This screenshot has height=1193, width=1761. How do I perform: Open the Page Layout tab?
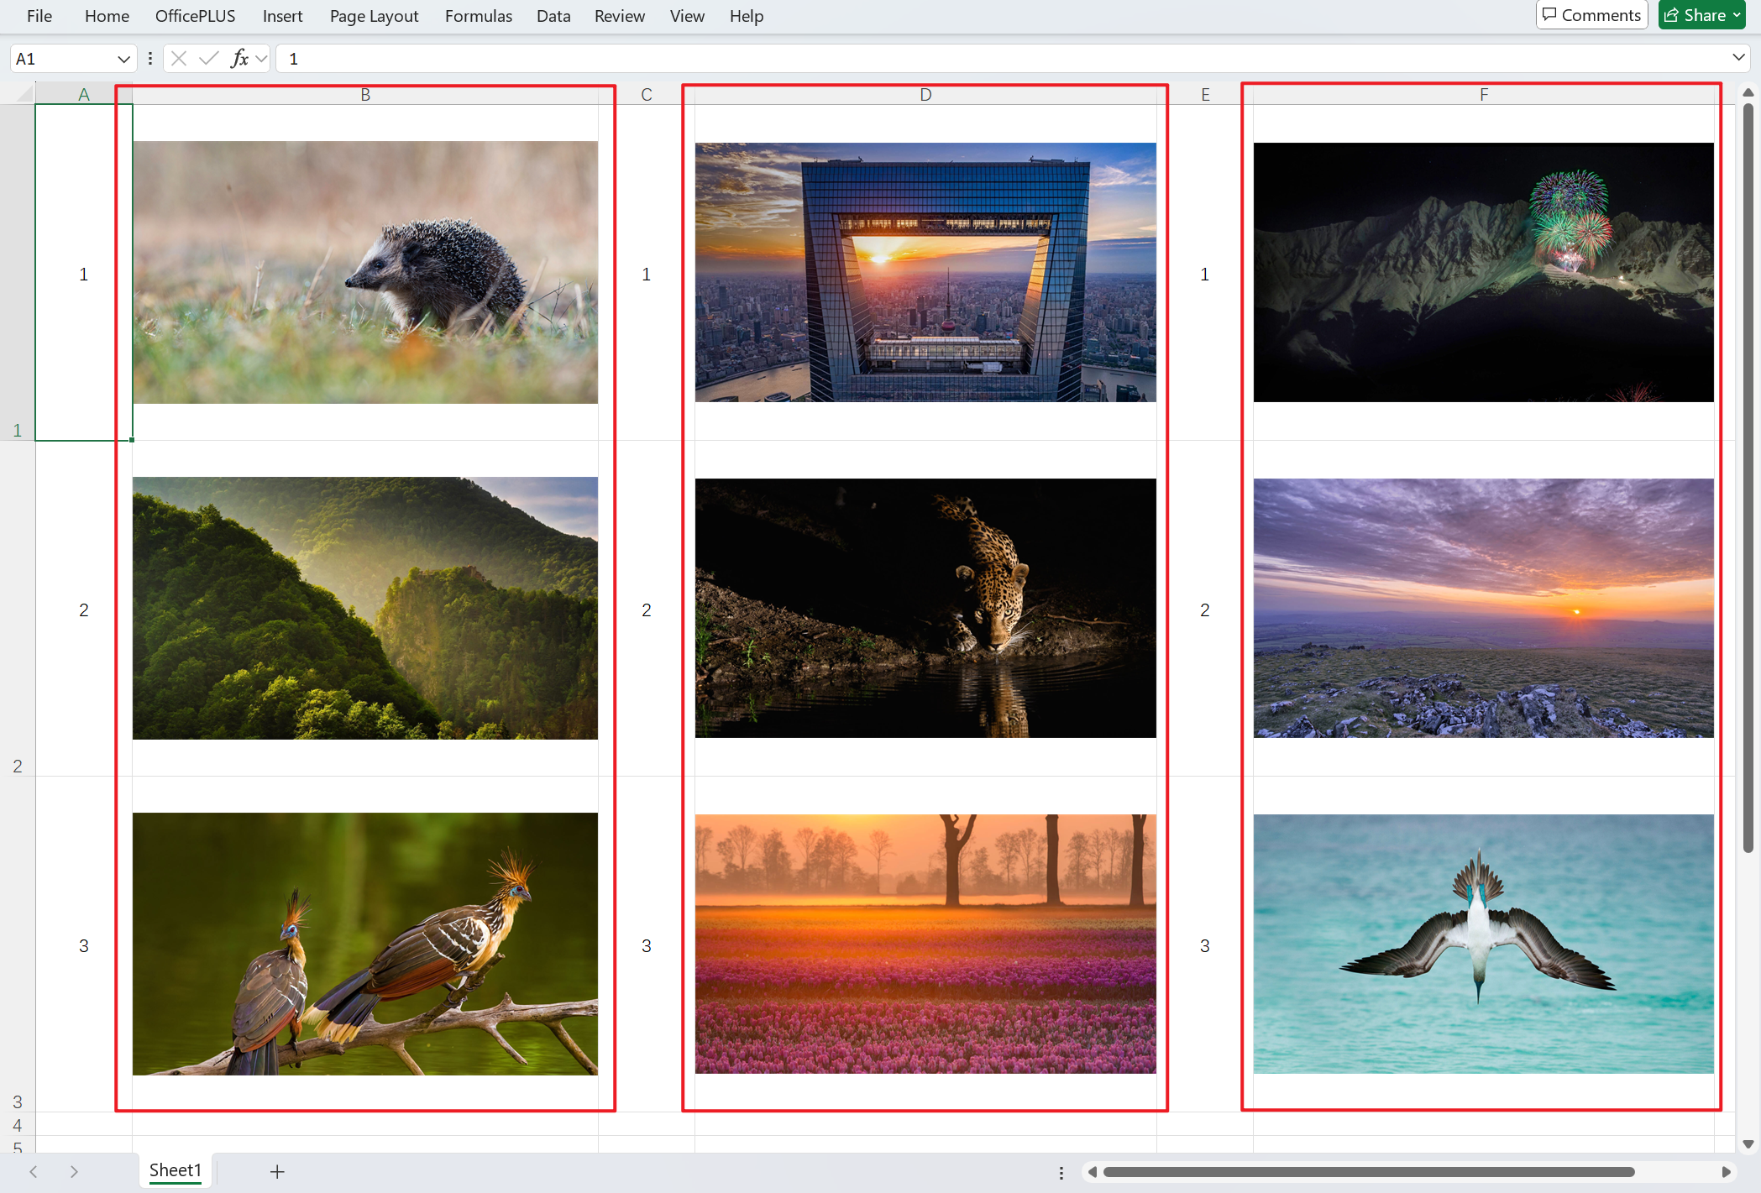click(x=374, y=16)
